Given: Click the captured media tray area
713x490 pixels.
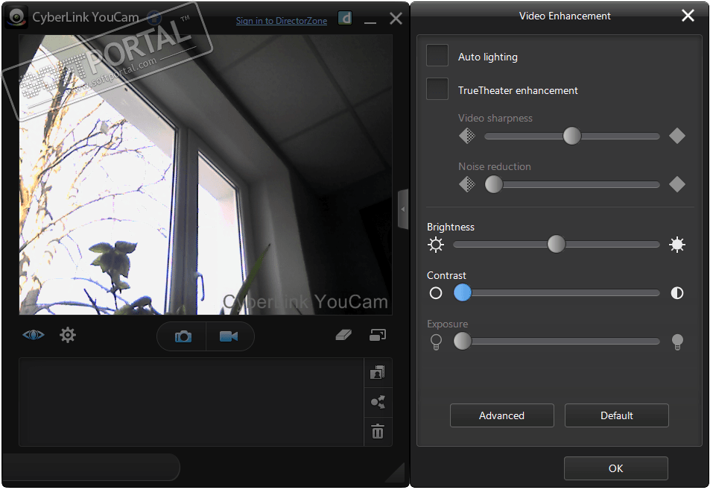Looking at the screenshot, I should click(x=191, y=402).
